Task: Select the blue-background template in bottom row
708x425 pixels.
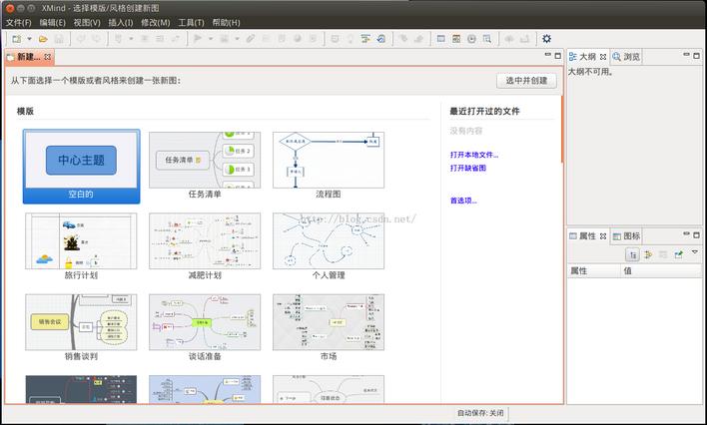Action: point(205,389)
